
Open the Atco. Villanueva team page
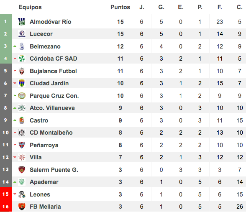(52, 108)
